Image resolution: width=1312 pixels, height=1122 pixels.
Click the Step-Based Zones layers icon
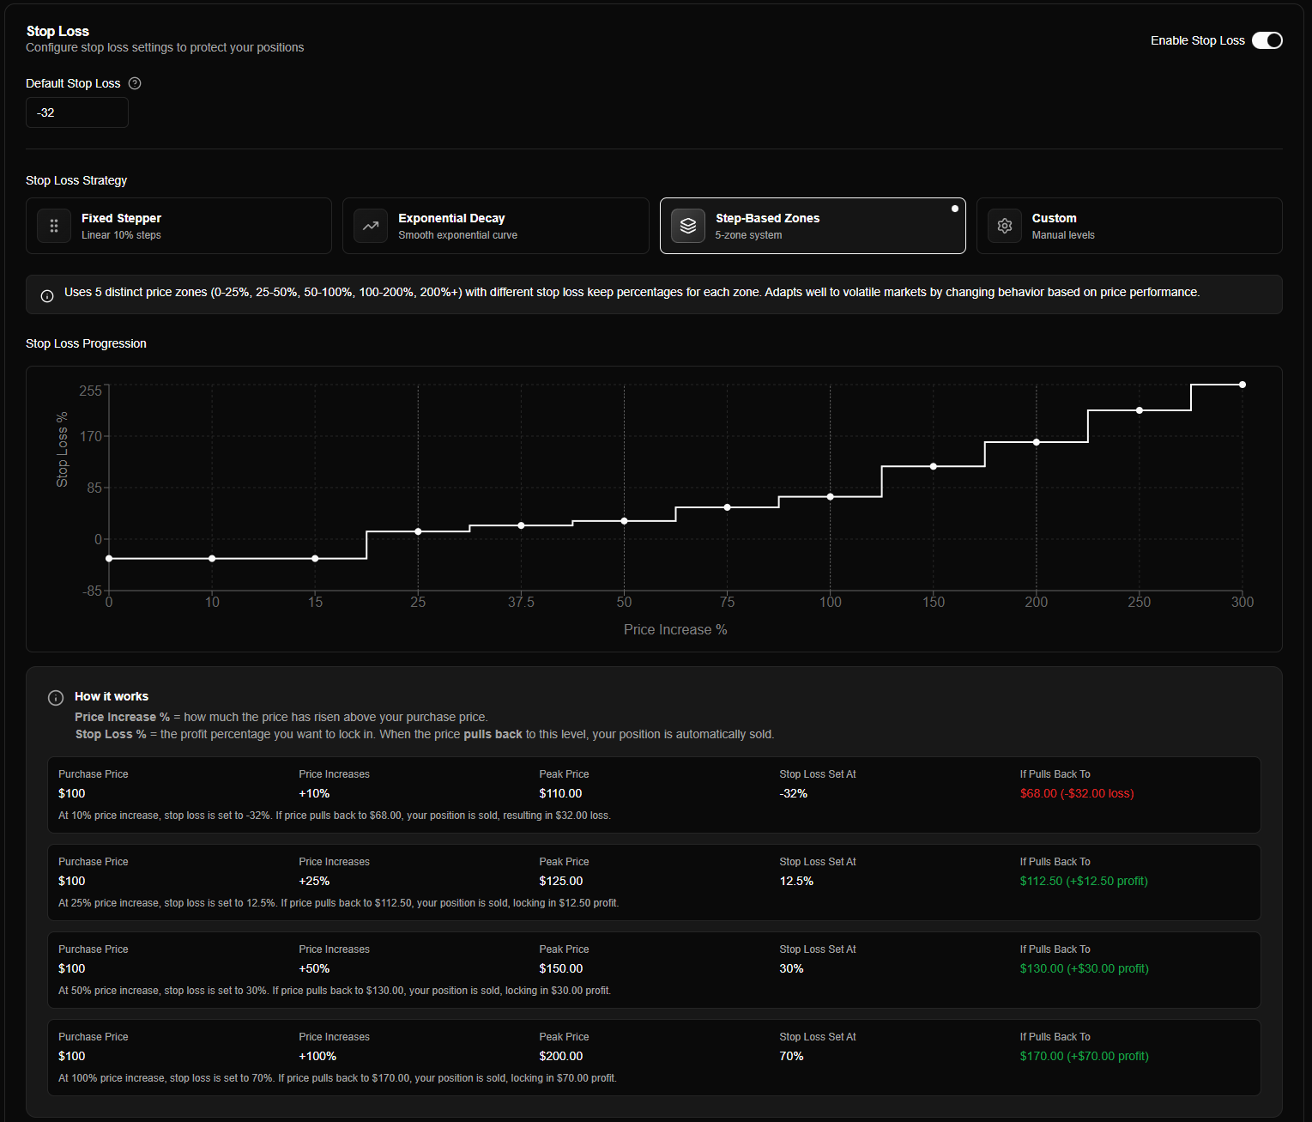click(x=687, y=226)
